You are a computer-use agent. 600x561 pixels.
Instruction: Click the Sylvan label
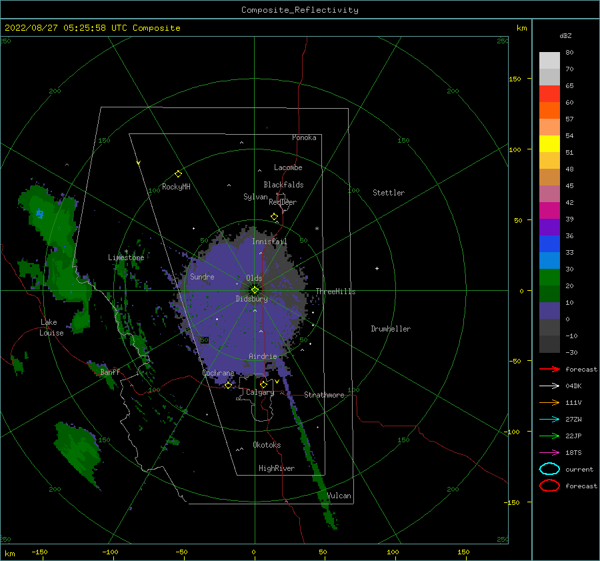coord(255,197)
